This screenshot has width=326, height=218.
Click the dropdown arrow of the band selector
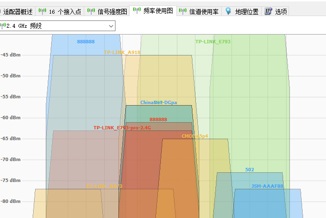coord(111,26)
